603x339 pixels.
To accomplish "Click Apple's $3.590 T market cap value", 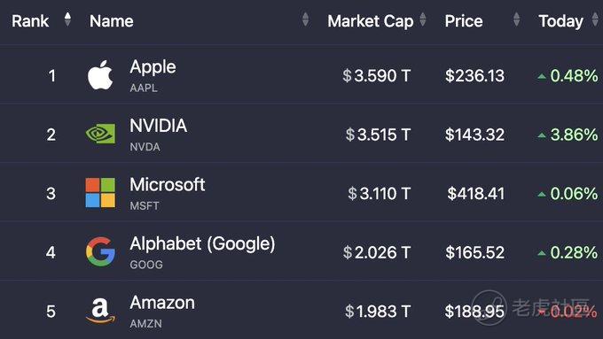I will pos(377,75).
